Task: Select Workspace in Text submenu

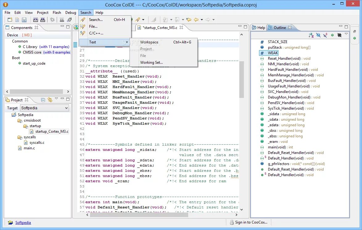Action: [x=163, y=42]
